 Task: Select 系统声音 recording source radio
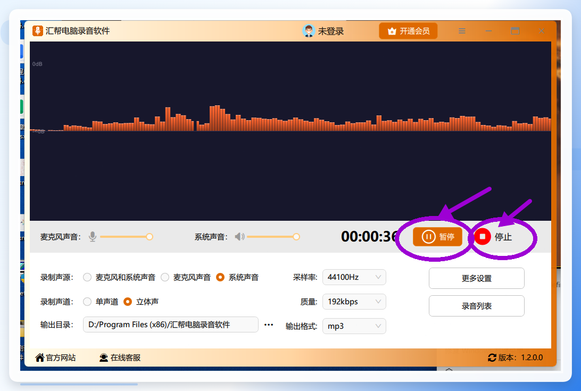click(x=220, y=277)
